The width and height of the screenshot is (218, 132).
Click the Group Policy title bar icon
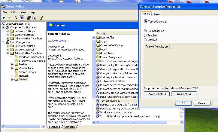(x=3, y=6)
